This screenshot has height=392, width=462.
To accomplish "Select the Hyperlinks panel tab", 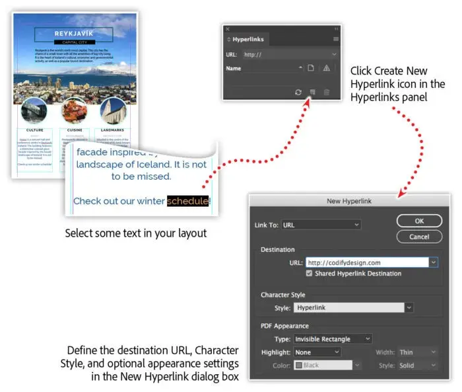I will pyautogui.click(x=247, y=39).
